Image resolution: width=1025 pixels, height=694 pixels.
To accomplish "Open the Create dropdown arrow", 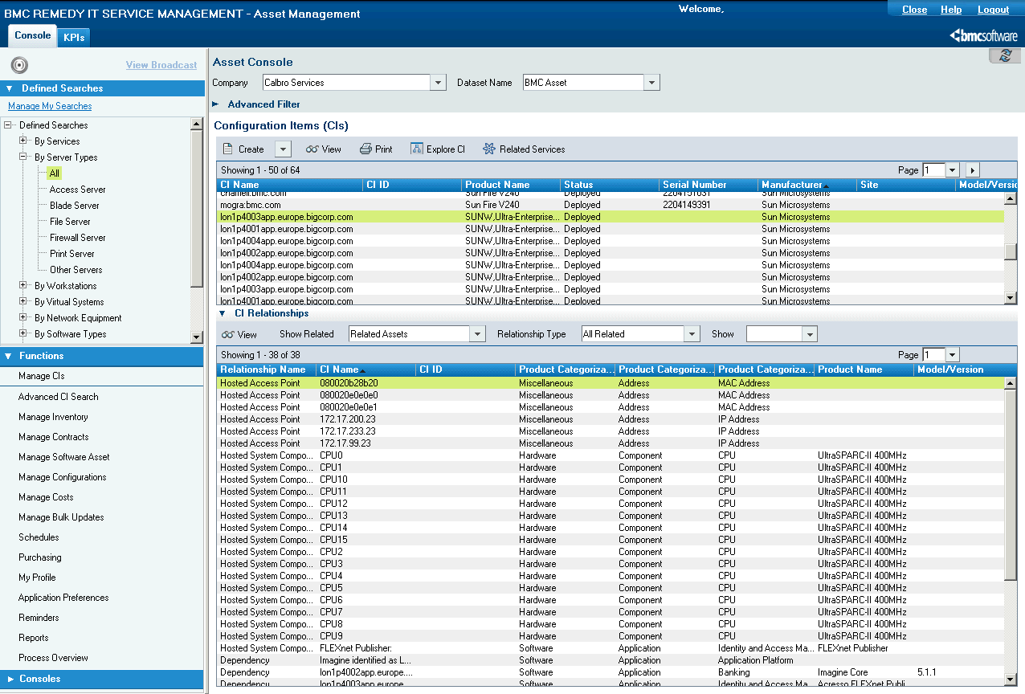I will point(283,149).
